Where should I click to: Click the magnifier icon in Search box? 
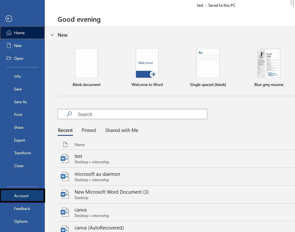[69, 114]
